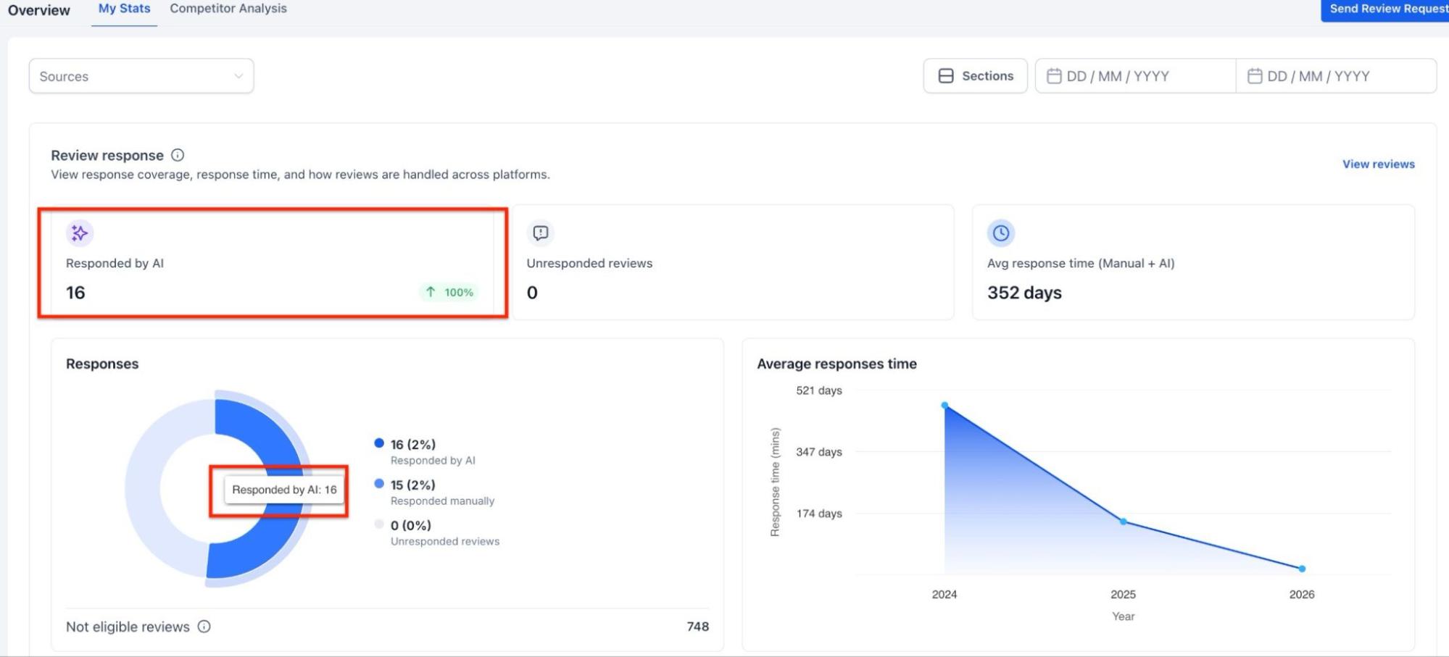Click the AI sparkle icon in Responded by AI card
This screenshot has width=1449, height=657.
[79, 233]
